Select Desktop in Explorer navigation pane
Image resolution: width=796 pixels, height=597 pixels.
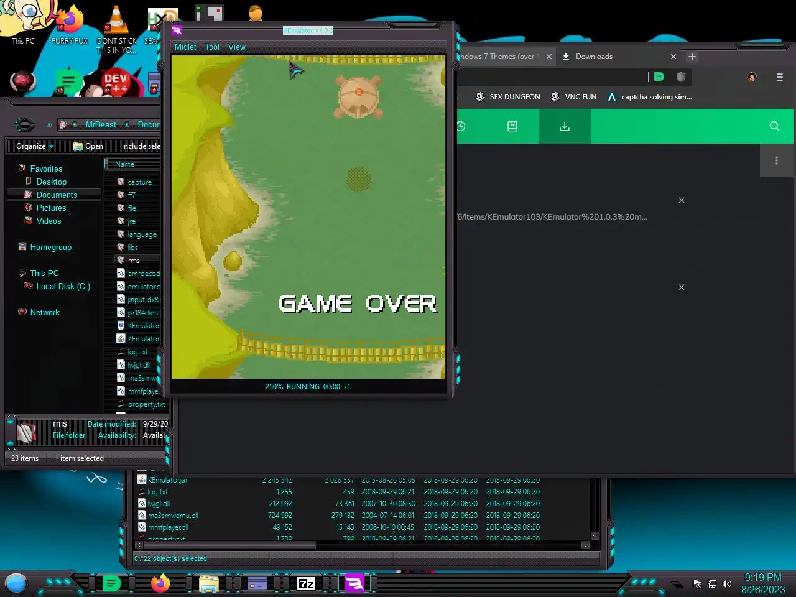pyautogui.click(x=51, y=182)
